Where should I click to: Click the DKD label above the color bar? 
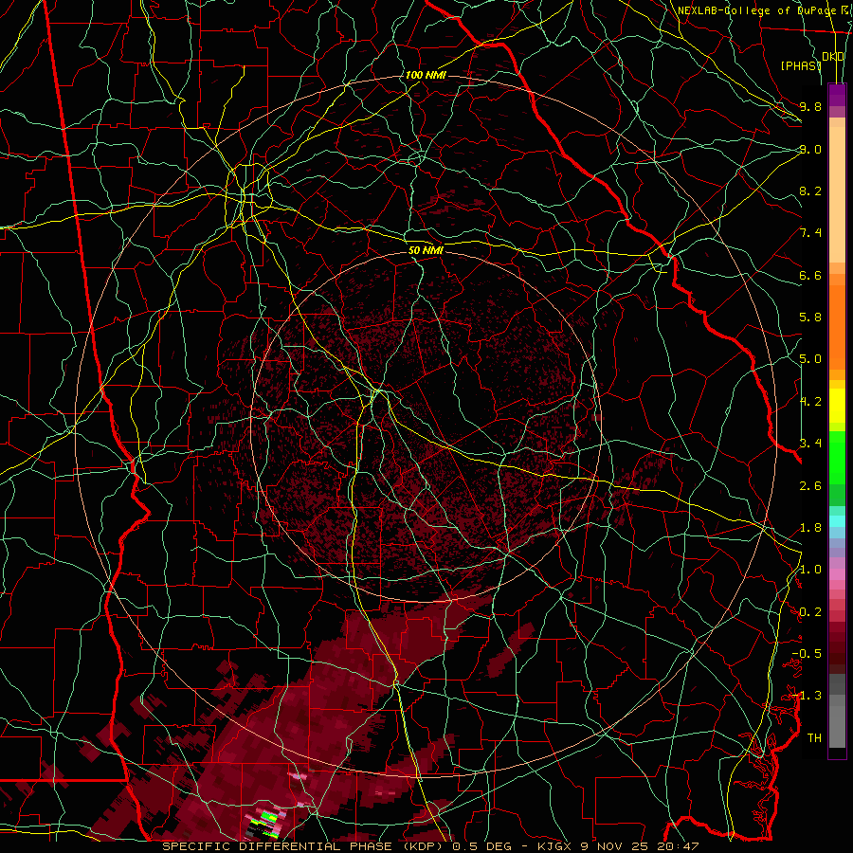point(833,57)
